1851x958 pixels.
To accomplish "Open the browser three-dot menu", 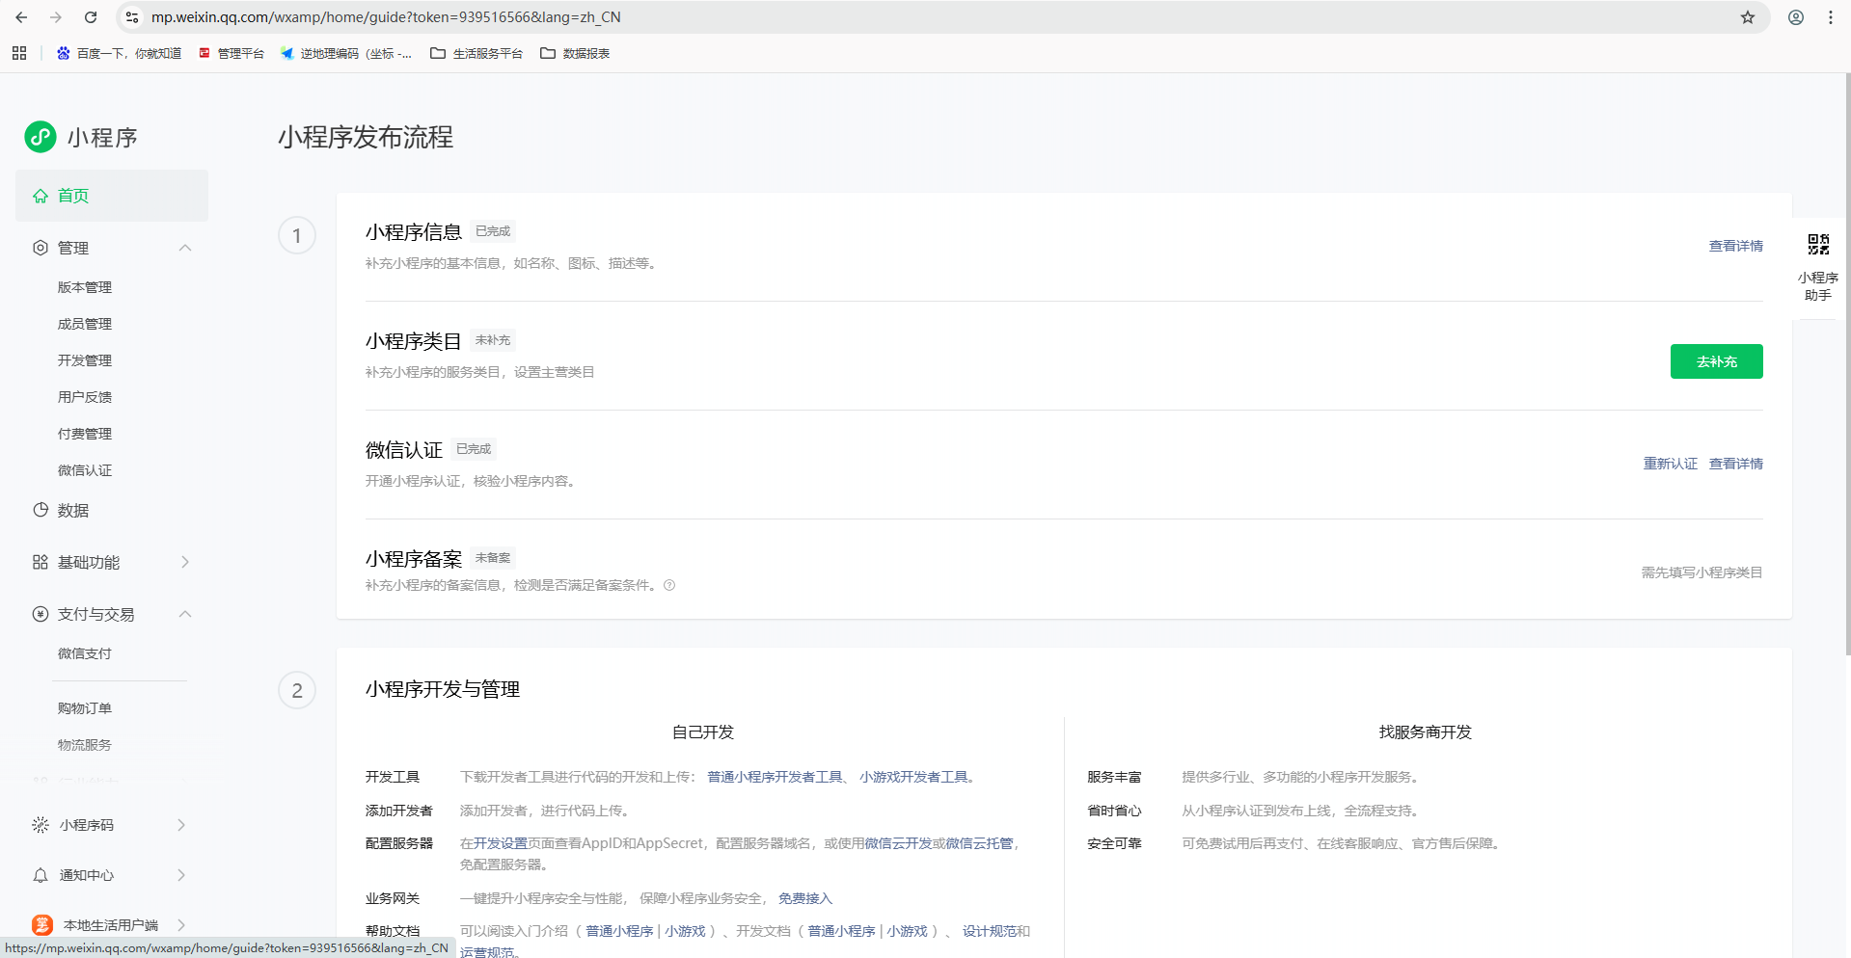I will (1831, 17).
